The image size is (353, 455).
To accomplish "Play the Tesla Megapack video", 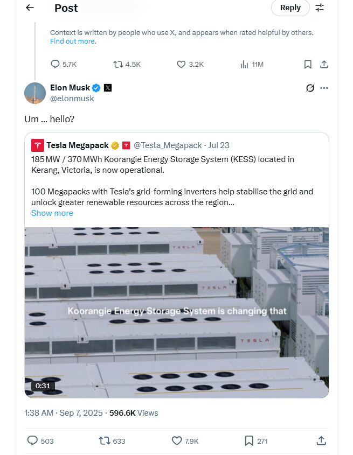I will [177, 312].
